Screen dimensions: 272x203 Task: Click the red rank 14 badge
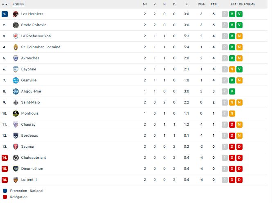pos(4,158)
